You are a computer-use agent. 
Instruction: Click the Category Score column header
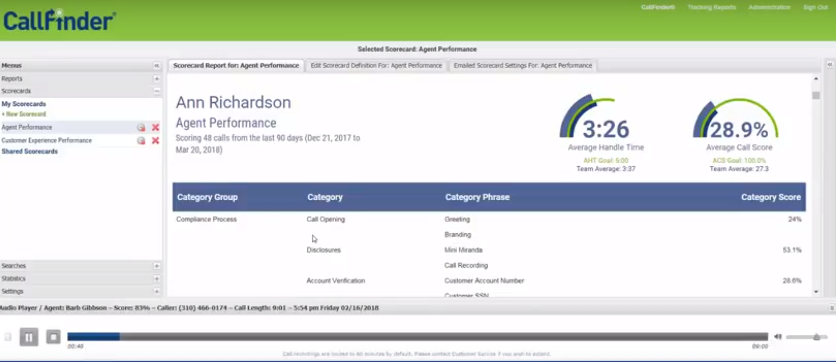click(771, 197)
